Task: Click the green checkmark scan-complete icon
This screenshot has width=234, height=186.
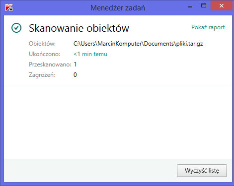Action: [x=16, y=28]
